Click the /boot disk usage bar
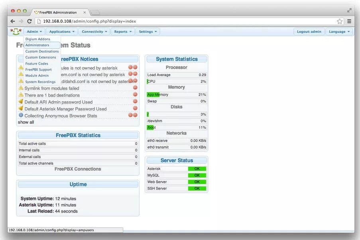The image size is (360, 240). (177, 128)
